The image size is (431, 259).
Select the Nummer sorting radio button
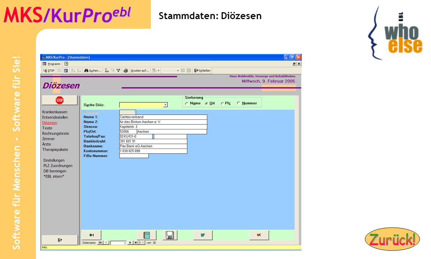click(238, 104)
